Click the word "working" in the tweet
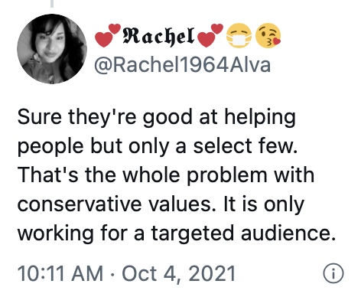This screenshot has height=297, width=361. pos(56,233)
